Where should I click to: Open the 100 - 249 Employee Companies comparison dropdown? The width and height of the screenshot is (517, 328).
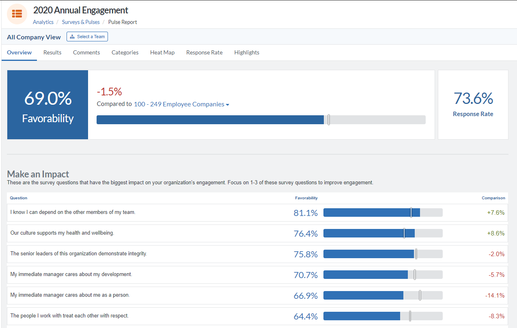[x=181, y=104]
